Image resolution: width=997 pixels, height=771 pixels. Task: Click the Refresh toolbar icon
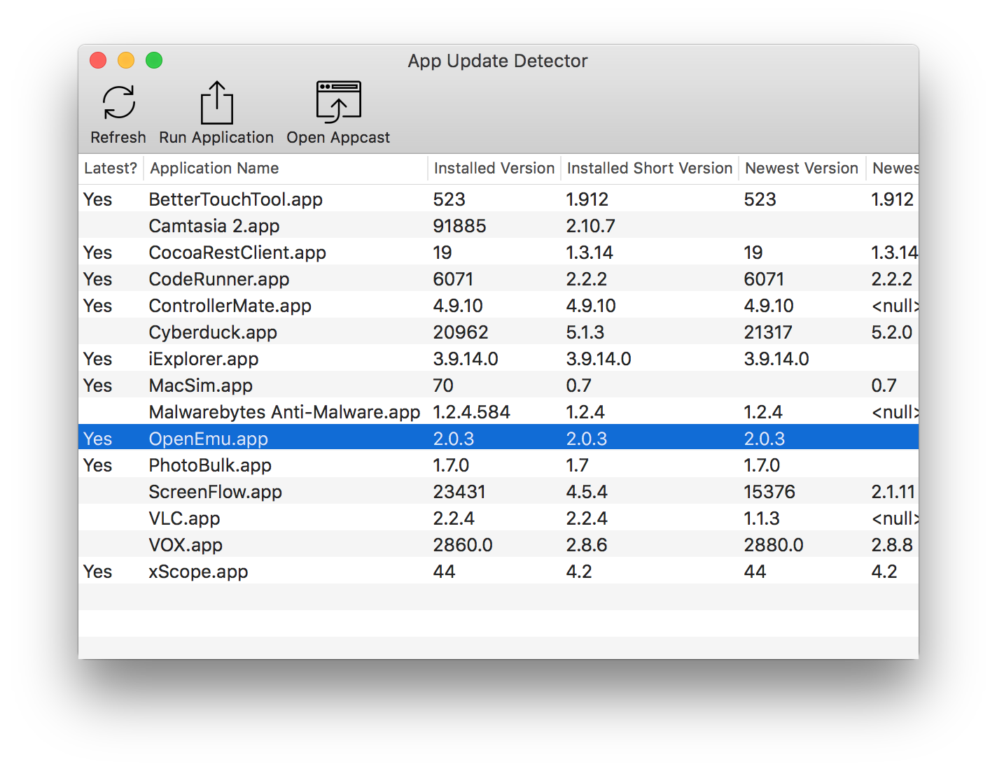[x=119, y=102]
